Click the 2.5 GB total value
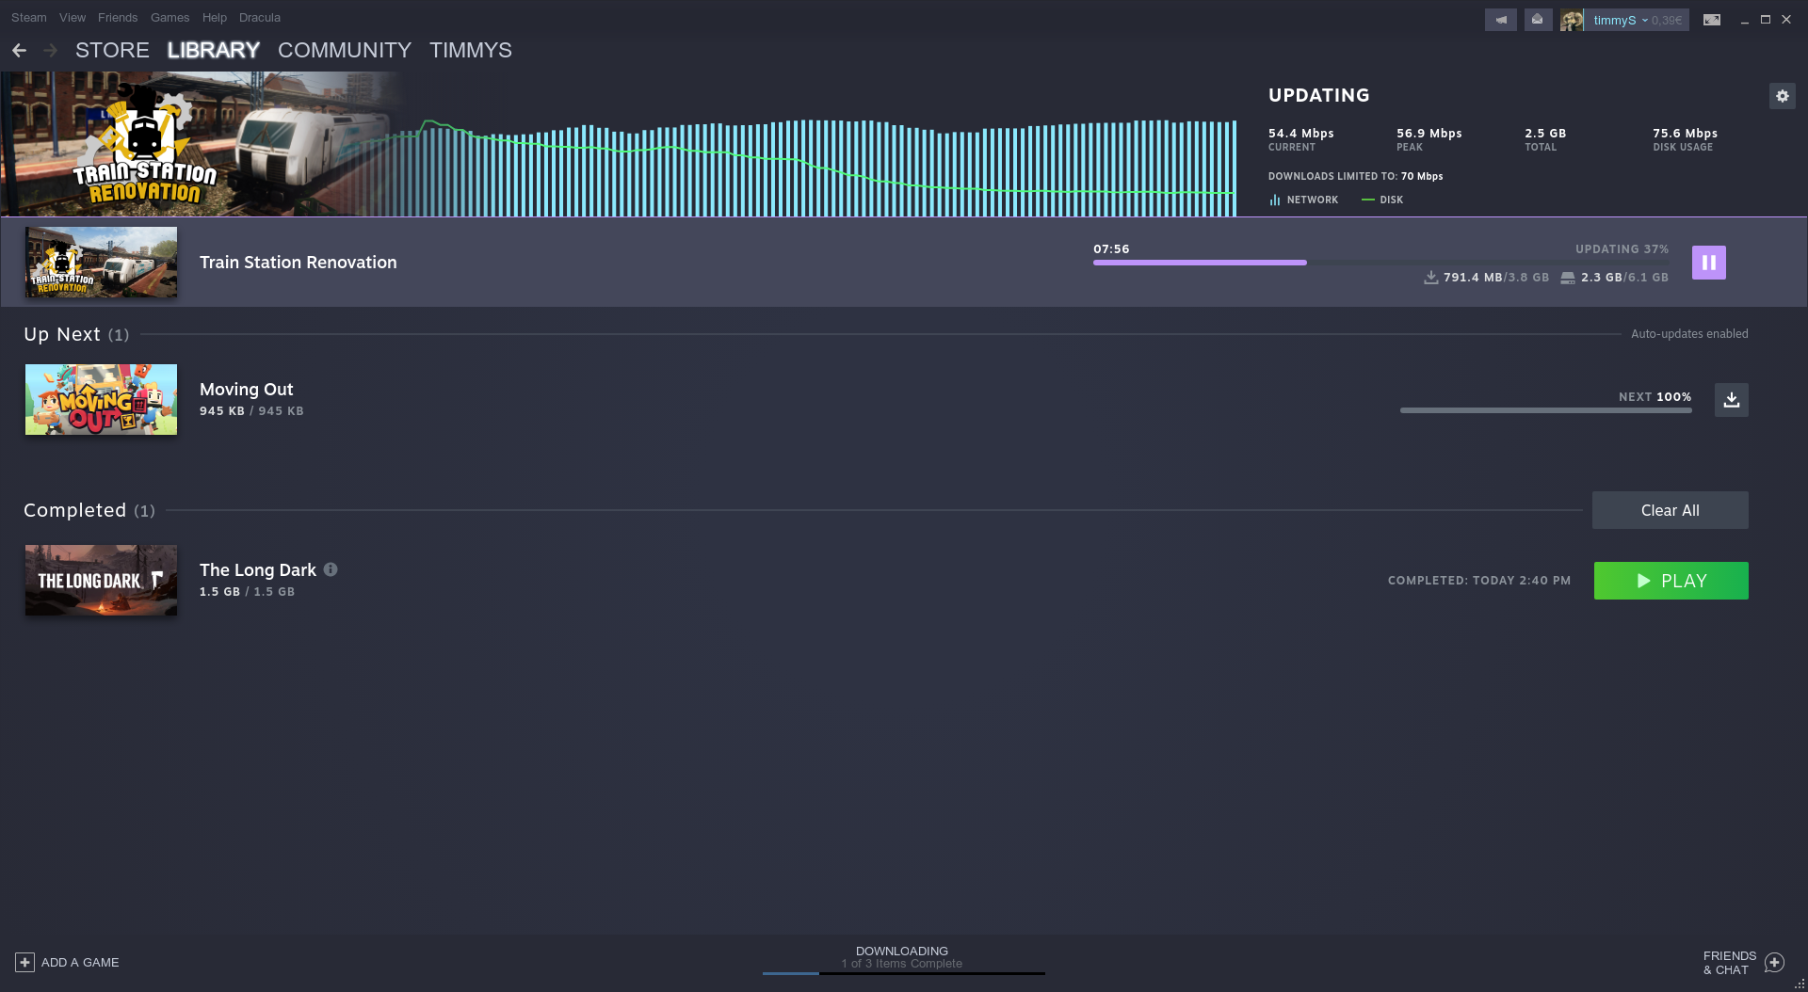Screen dimensions: 1808x992 coord(1545,133)
